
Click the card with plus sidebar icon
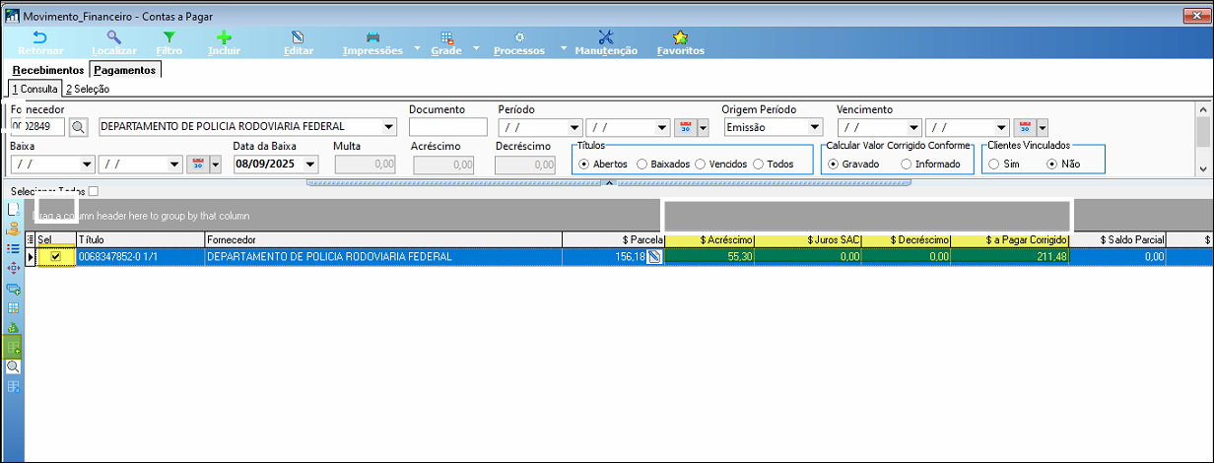[x=14, y=288]
